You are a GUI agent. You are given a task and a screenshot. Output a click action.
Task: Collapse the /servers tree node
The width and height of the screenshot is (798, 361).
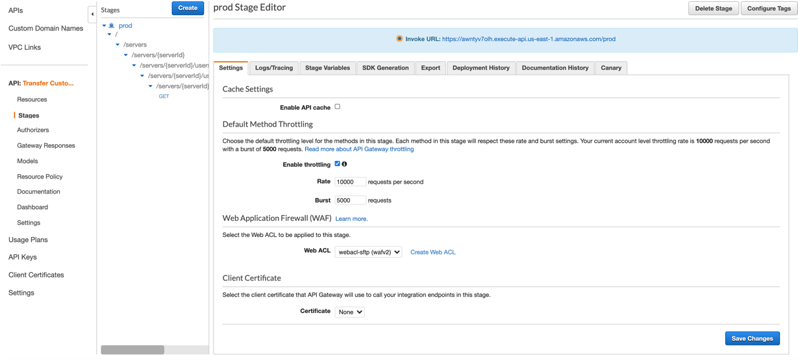(x=118, y=45)
